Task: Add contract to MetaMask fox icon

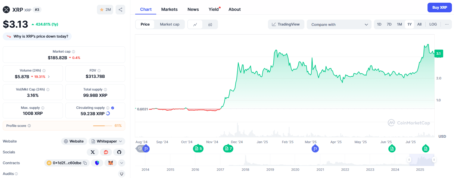Action: coord(110,163)
